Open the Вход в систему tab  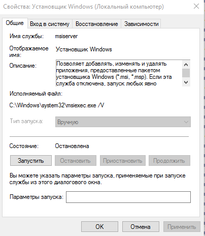(50, 24)
